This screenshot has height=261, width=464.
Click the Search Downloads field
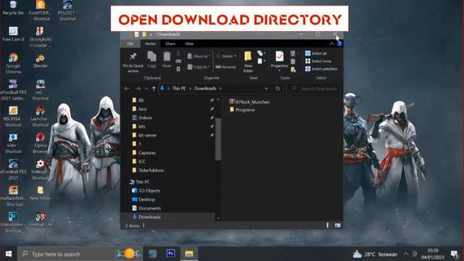314,88
